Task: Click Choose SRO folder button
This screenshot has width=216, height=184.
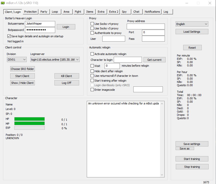Action: 22,69
